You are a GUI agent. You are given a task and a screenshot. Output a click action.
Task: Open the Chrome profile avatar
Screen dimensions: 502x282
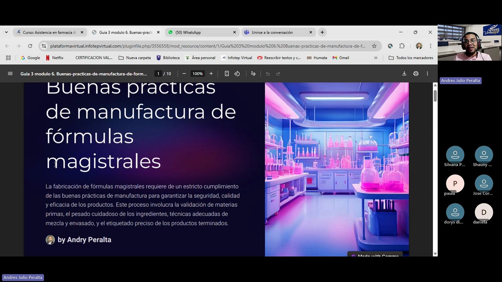pyautogui.click(x=419, y=46)
